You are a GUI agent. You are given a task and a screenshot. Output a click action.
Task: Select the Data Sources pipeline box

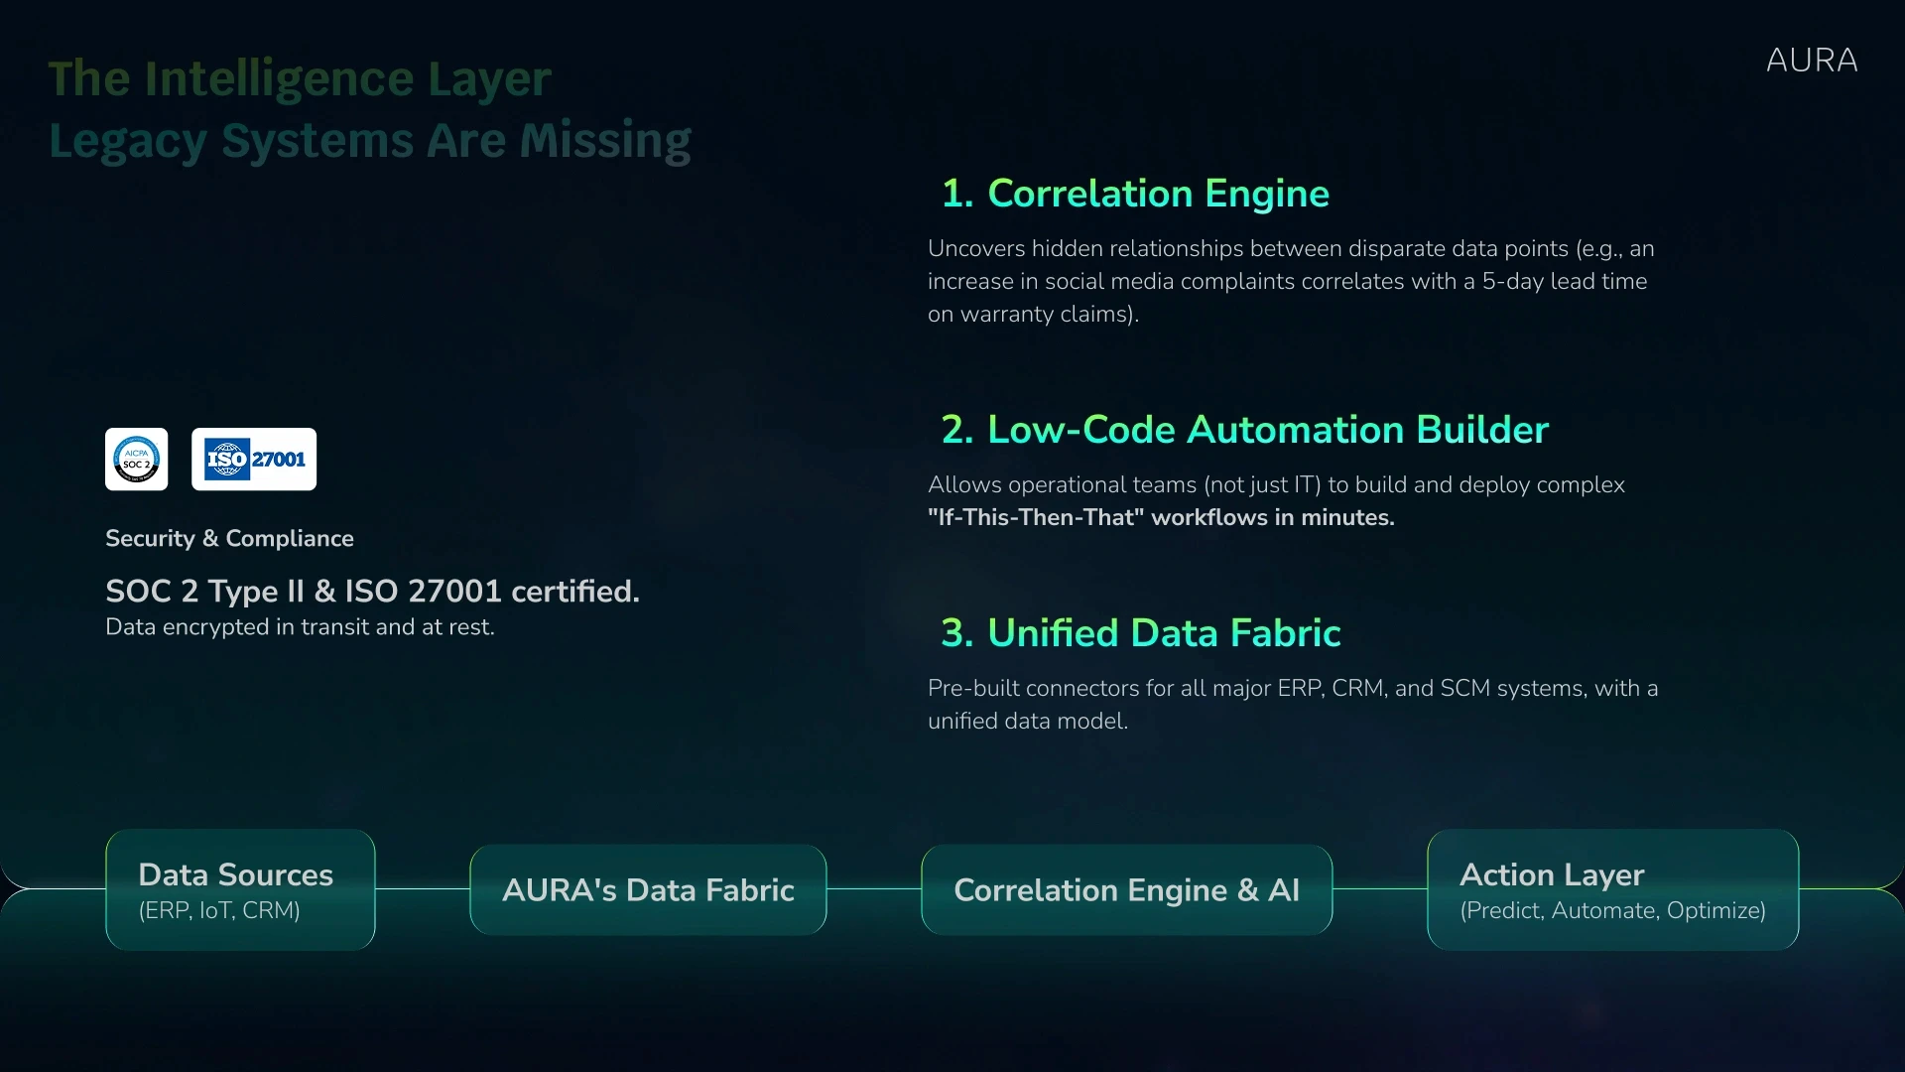click(240, 890)
